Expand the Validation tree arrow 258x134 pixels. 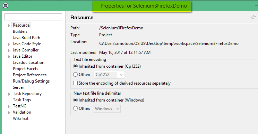pyautogui.click(x=9, y=113)
